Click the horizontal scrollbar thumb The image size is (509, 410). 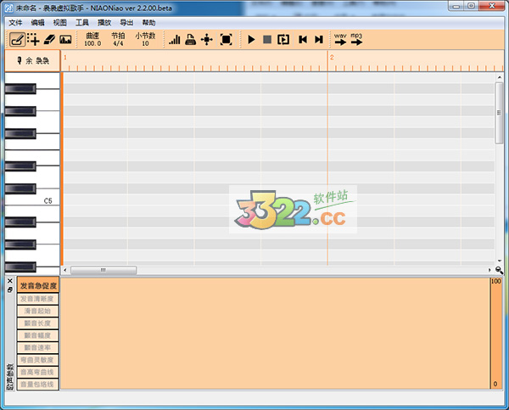click(103, 270)
